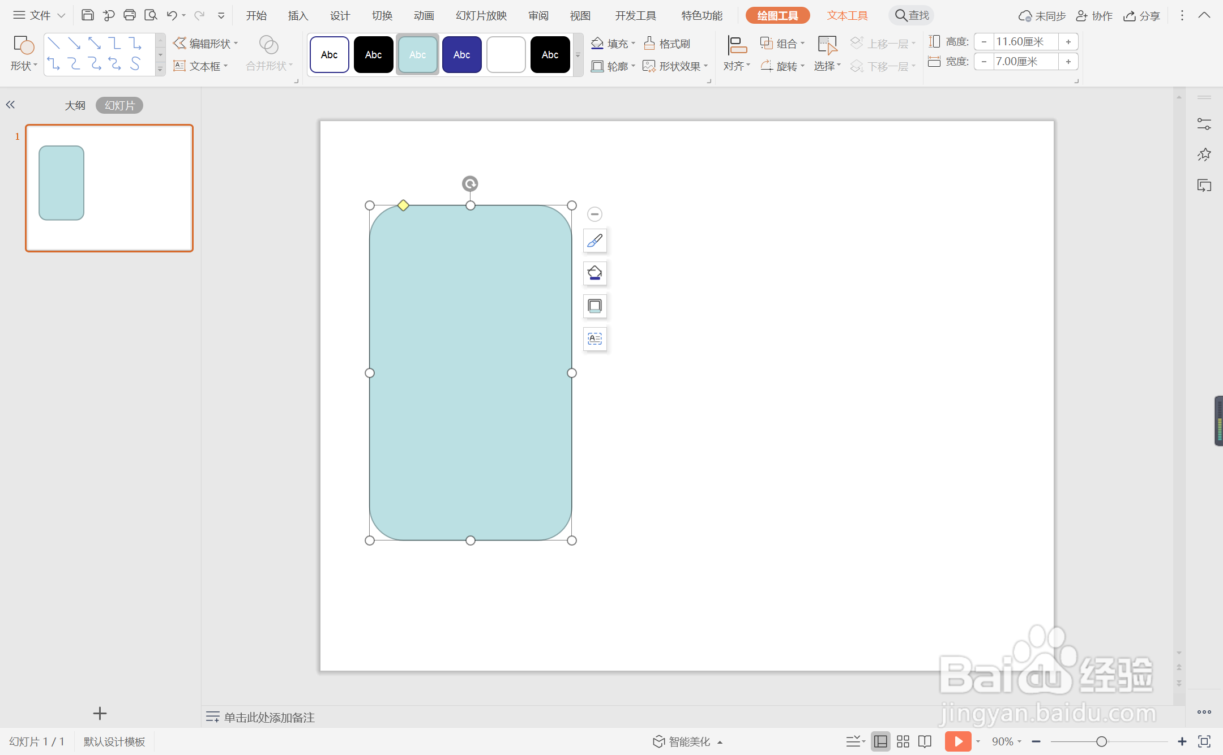This screenshot has width=1223, height=755.
Task: Open the 组合 group dropdown
Action: pyautogui.click(x=782, y=44)
